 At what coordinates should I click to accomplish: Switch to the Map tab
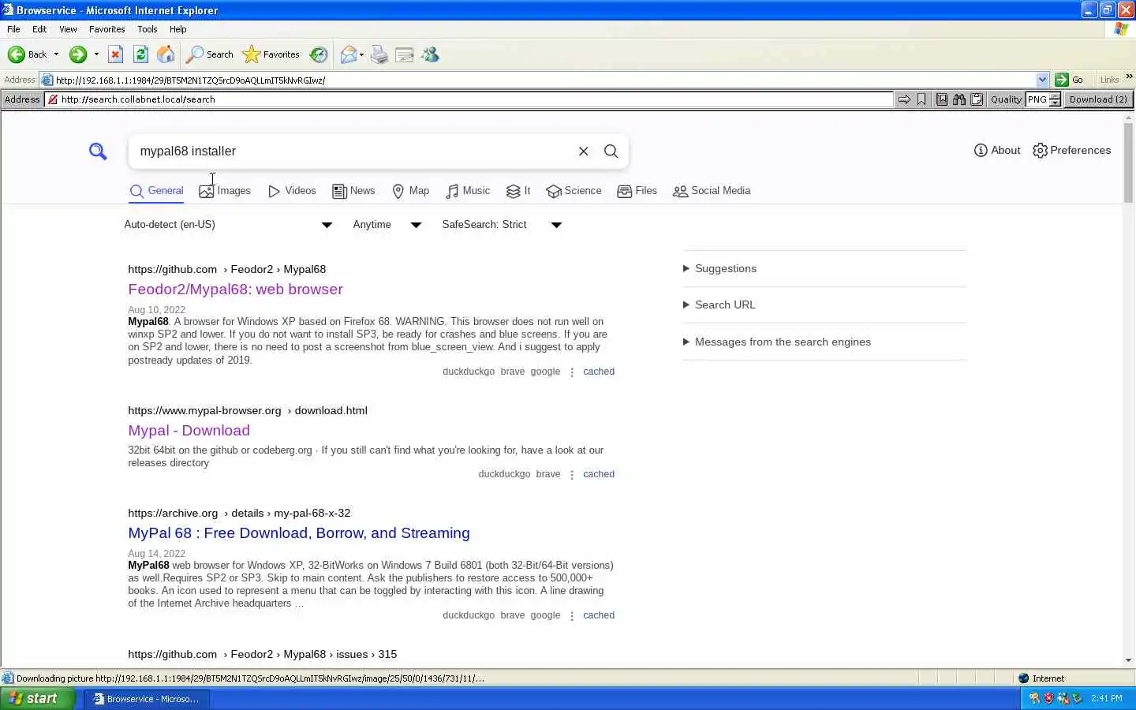[411, 191]
